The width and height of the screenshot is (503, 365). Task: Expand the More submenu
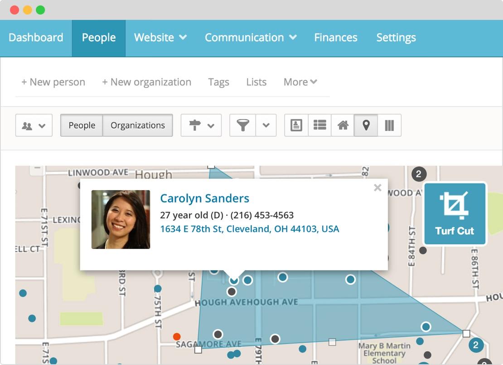click(x=300, y=82)
